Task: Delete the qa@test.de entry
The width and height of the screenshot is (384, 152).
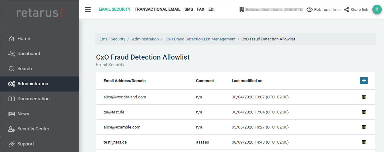Action: (x=364, y=112)
